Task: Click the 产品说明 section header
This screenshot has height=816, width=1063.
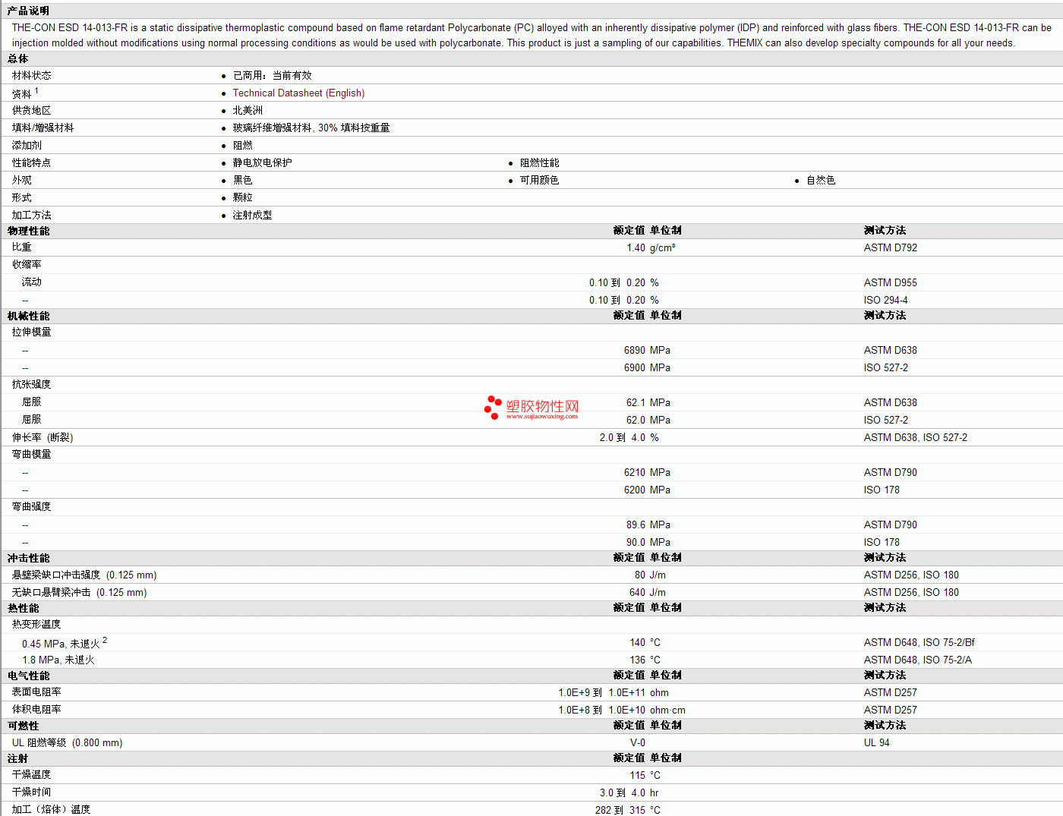Action: [28, 11]
